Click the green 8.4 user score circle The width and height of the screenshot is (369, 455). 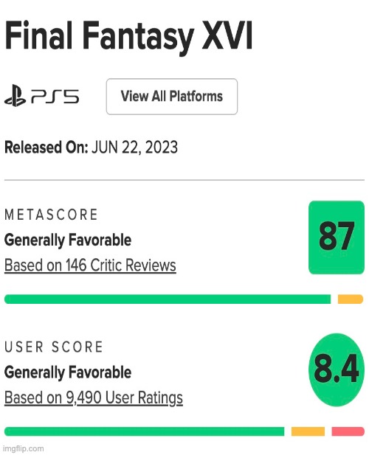point(337,369)
